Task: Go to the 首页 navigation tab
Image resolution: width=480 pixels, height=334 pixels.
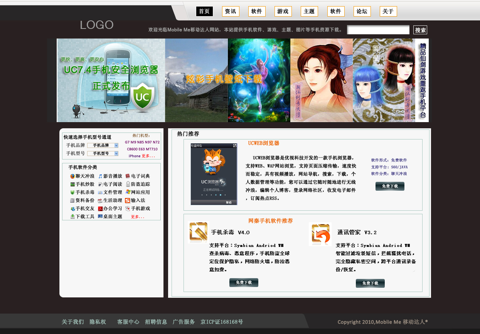Action: (x=204, y=12)
